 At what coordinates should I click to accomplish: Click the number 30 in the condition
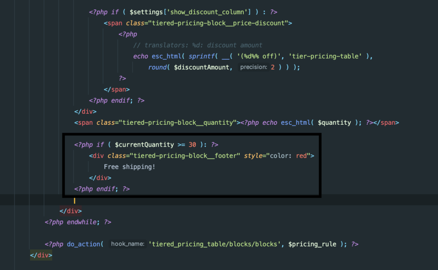[192, 145]
